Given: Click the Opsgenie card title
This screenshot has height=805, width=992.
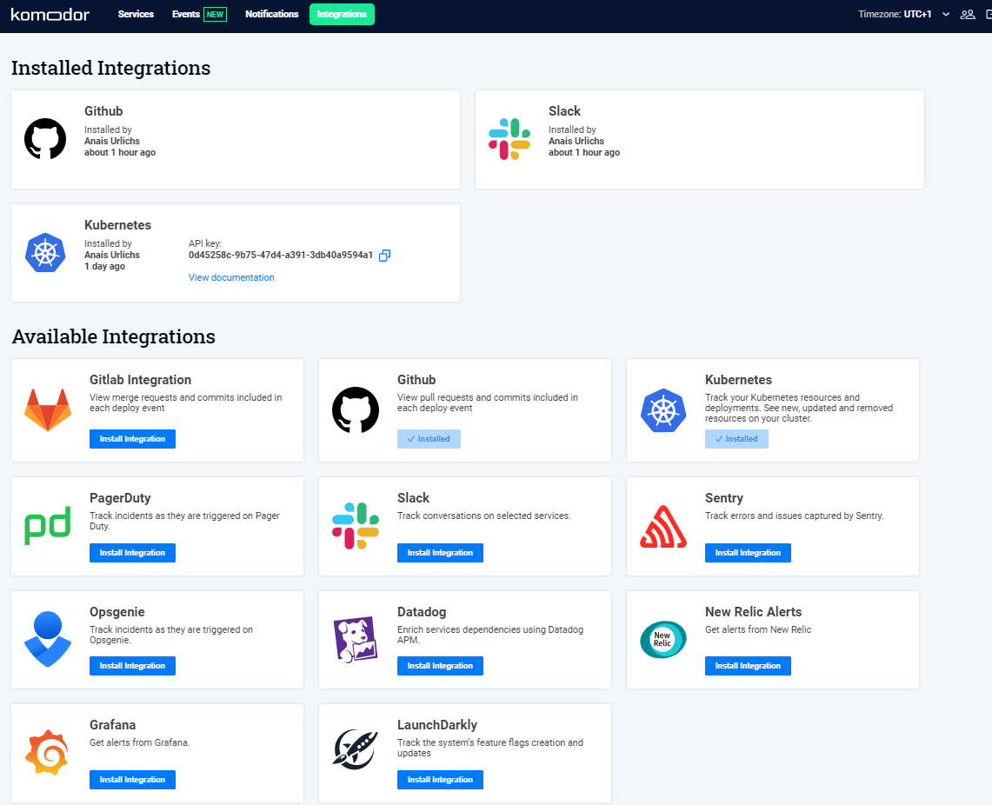Looking at the screenshot, I should (117, 611).
